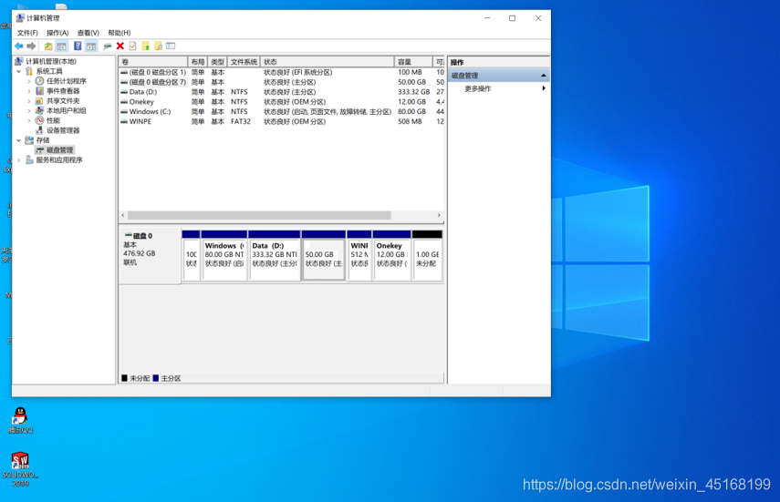Screen dimensions: 780x502
Task: Select the Data (D:) 333.32 GB partition block
Action: (275, 256)
